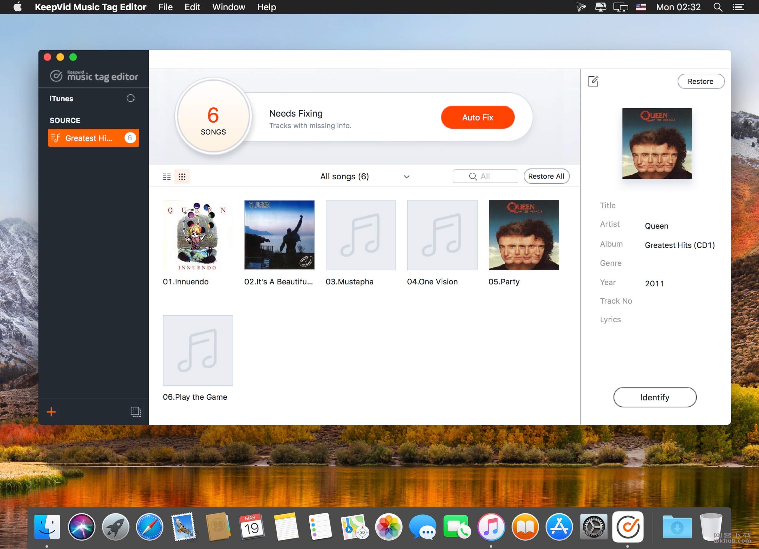Open Messages from the dock
The height and width of the screenshot is (549, 759).
tap(423, 527)
